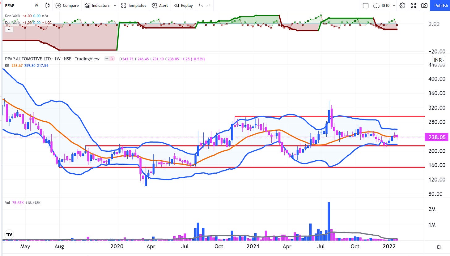Click the TradingView logo on chart
Image resolution: width=450 pixels, height=256 pixels.
(9, 234)
